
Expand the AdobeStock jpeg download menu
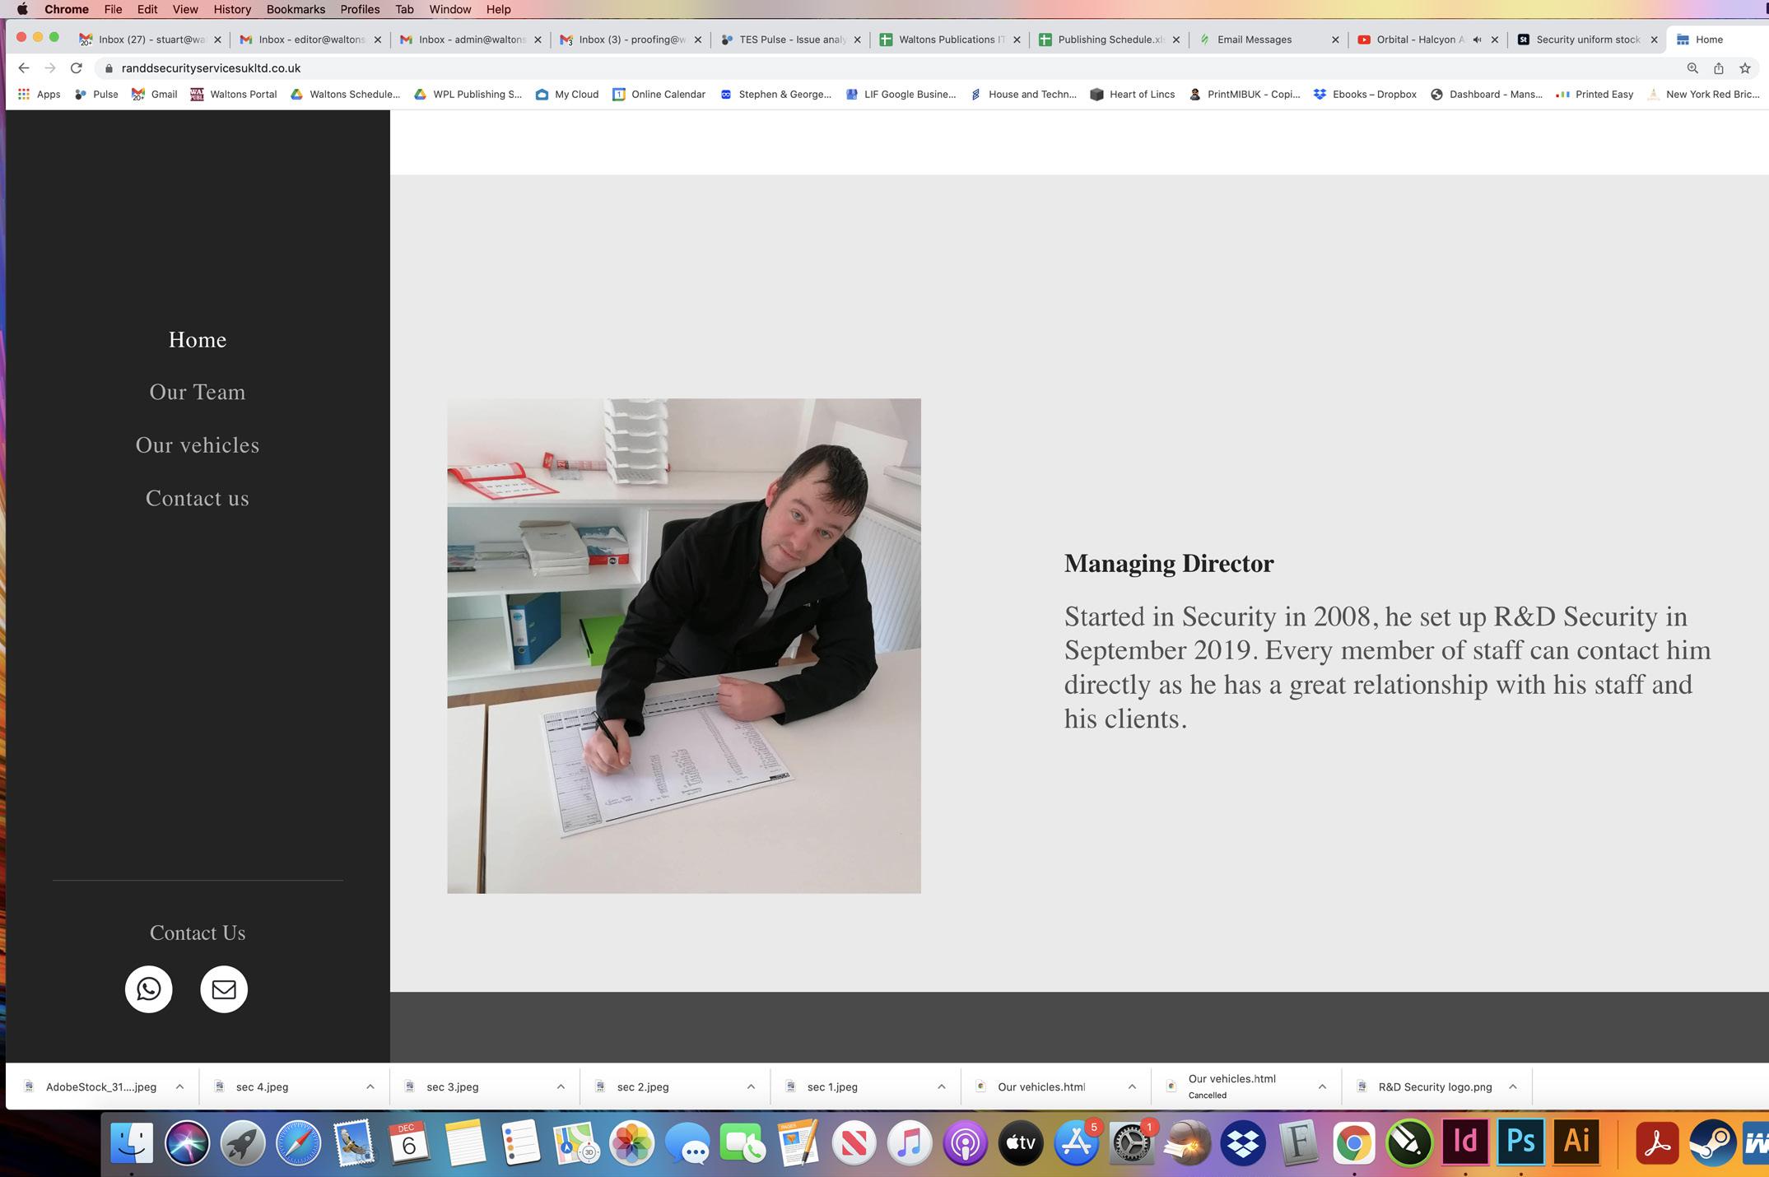coord(179,1086)
